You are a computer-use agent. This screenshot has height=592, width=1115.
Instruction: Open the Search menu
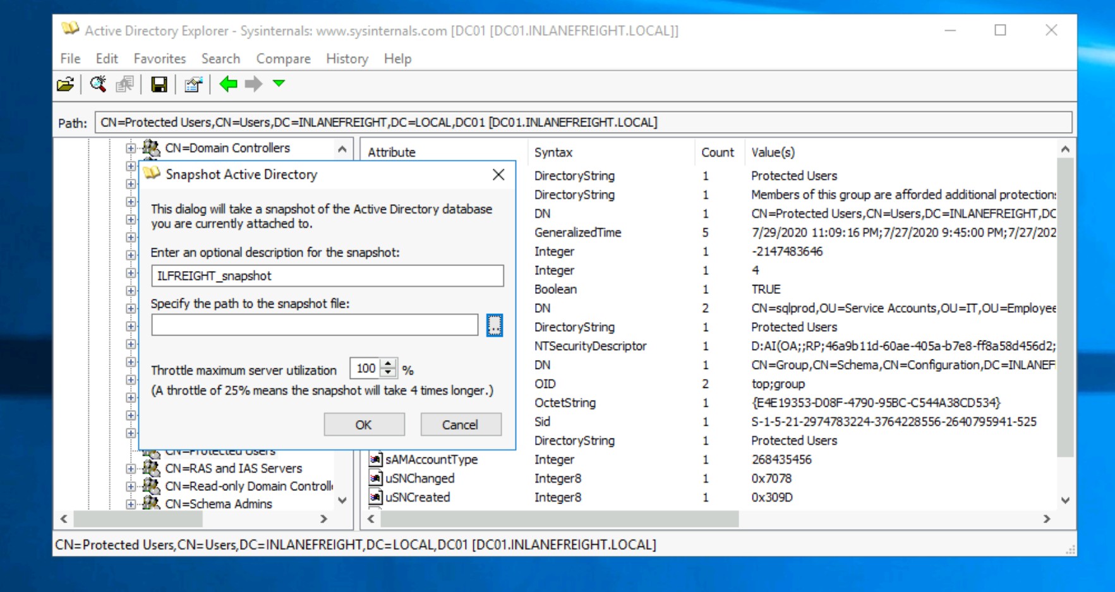click(x=220, y=59)
